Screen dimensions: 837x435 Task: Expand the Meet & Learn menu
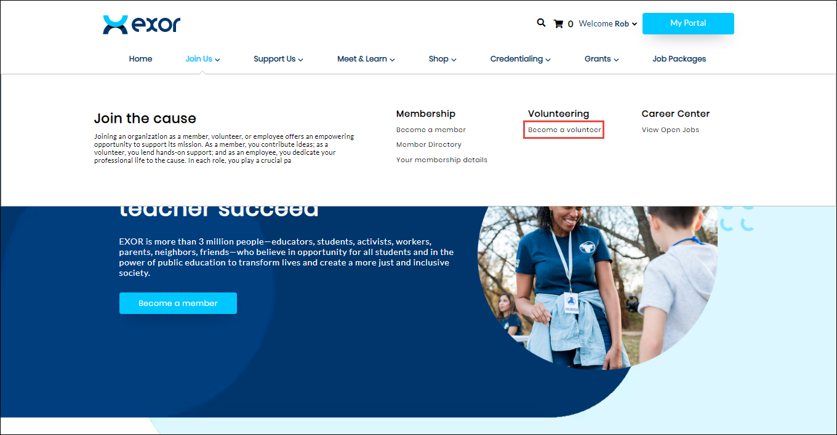pos(366,59)
